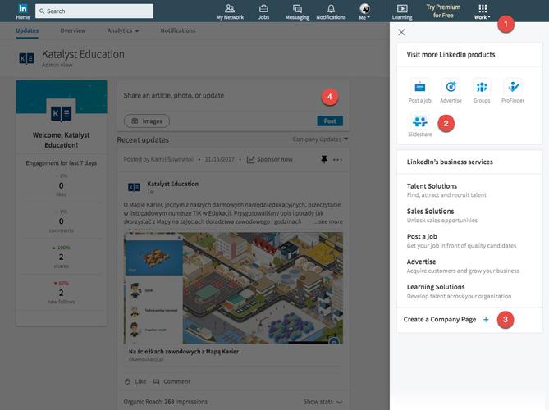Click the sidebar Katalyst Education card logo

62,113
